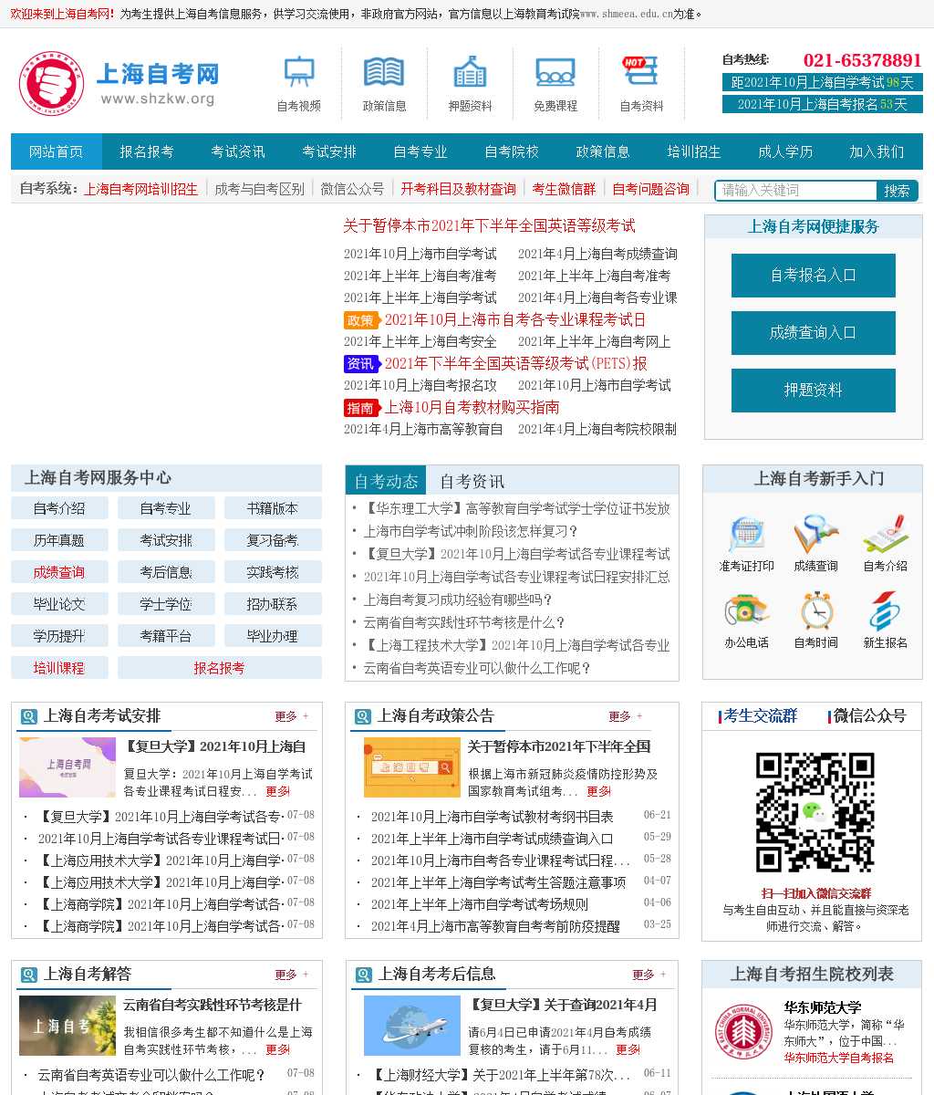Open 自考专业 in the navigation bar
This screenshot has width=934, height=1095.
(x=420, y=151)
